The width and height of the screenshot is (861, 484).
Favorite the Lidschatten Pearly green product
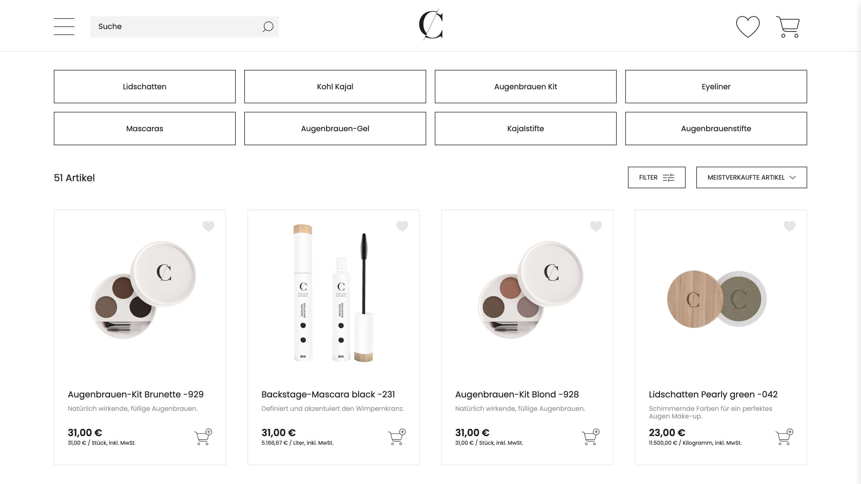[x=789, y=226]
